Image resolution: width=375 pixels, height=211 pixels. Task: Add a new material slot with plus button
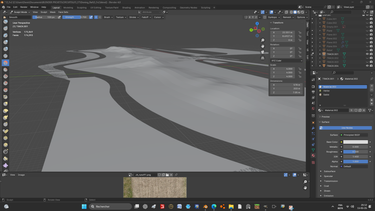point(372,86)
